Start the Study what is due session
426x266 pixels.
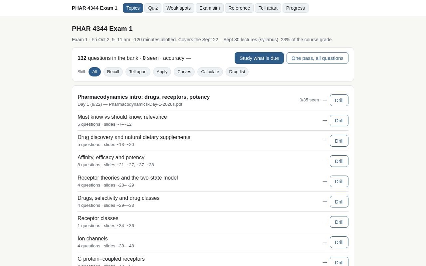pos(259,58)
